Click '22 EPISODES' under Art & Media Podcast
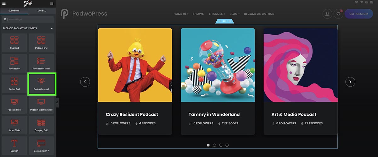The image size is (378, 157). [312, 123]
